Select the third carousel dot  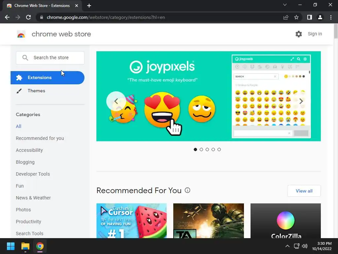tap(207, 149)
